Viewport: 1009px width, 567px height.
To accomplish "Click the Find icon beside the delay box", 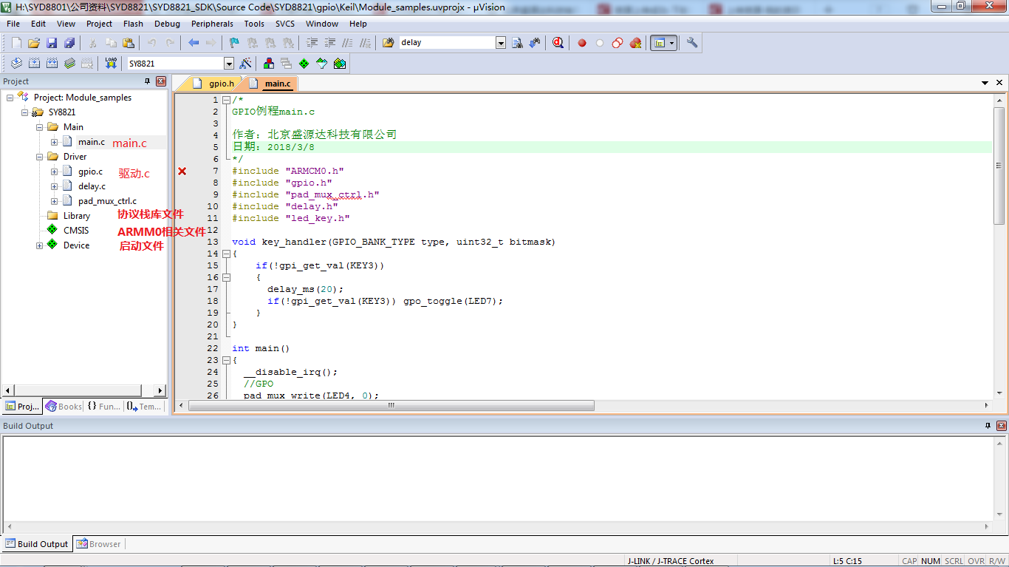I will [x=517, y=43].
